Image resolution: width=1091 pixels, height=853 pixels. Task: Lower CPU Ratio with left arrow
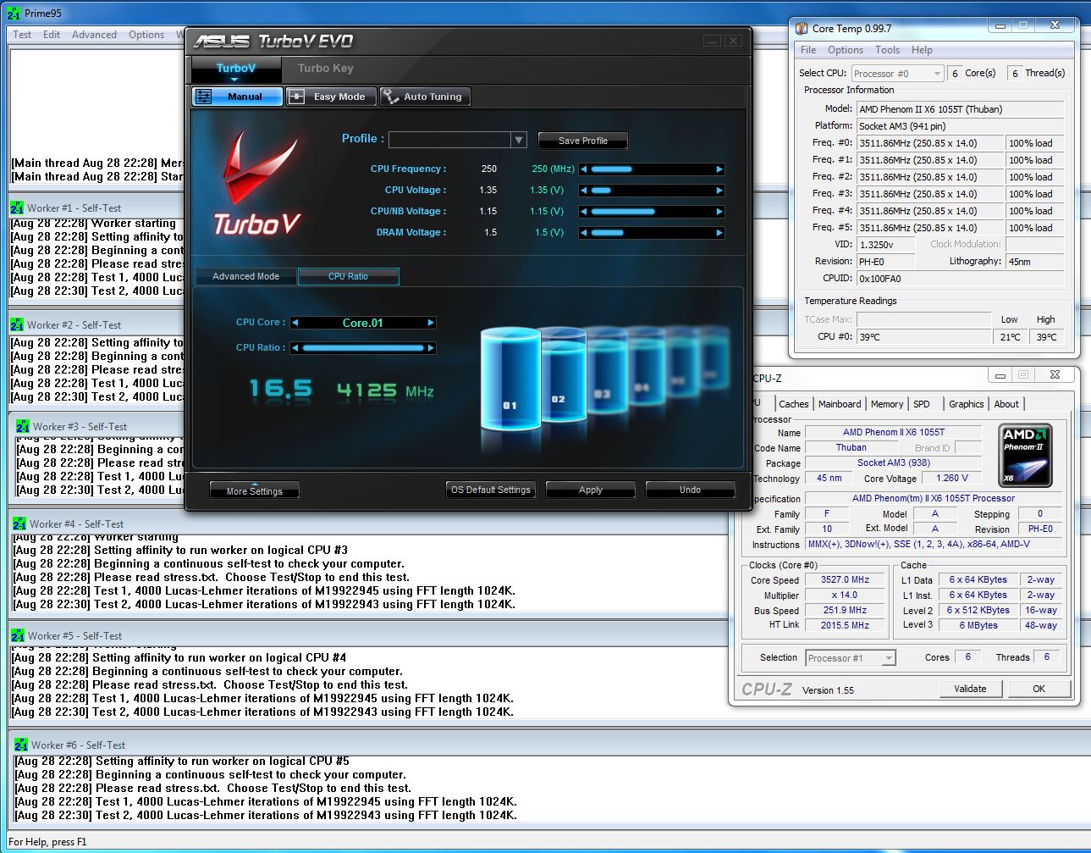pos(295,348)
